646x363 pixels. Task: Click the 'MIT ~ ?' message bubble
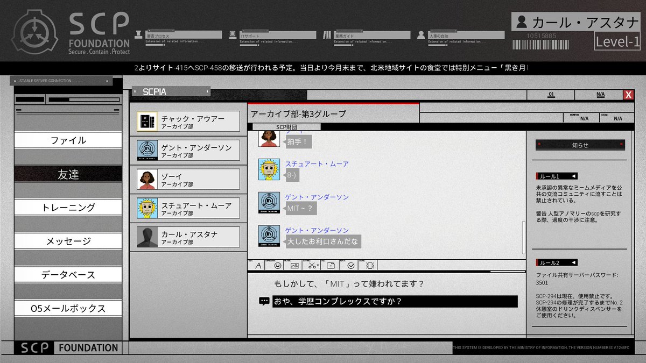(301, 208)
